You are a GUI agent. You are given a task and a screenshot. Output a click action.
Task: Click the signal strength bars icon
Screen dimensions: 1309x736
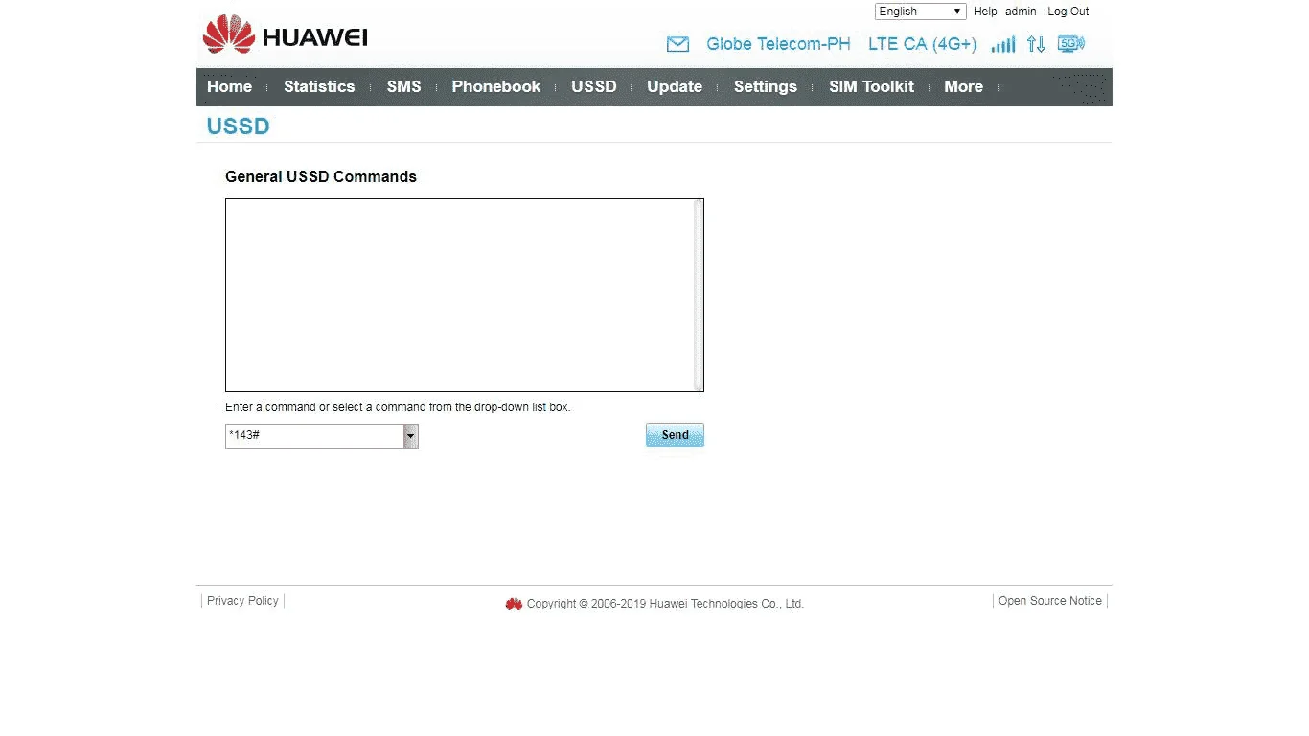coord(1003,44)
